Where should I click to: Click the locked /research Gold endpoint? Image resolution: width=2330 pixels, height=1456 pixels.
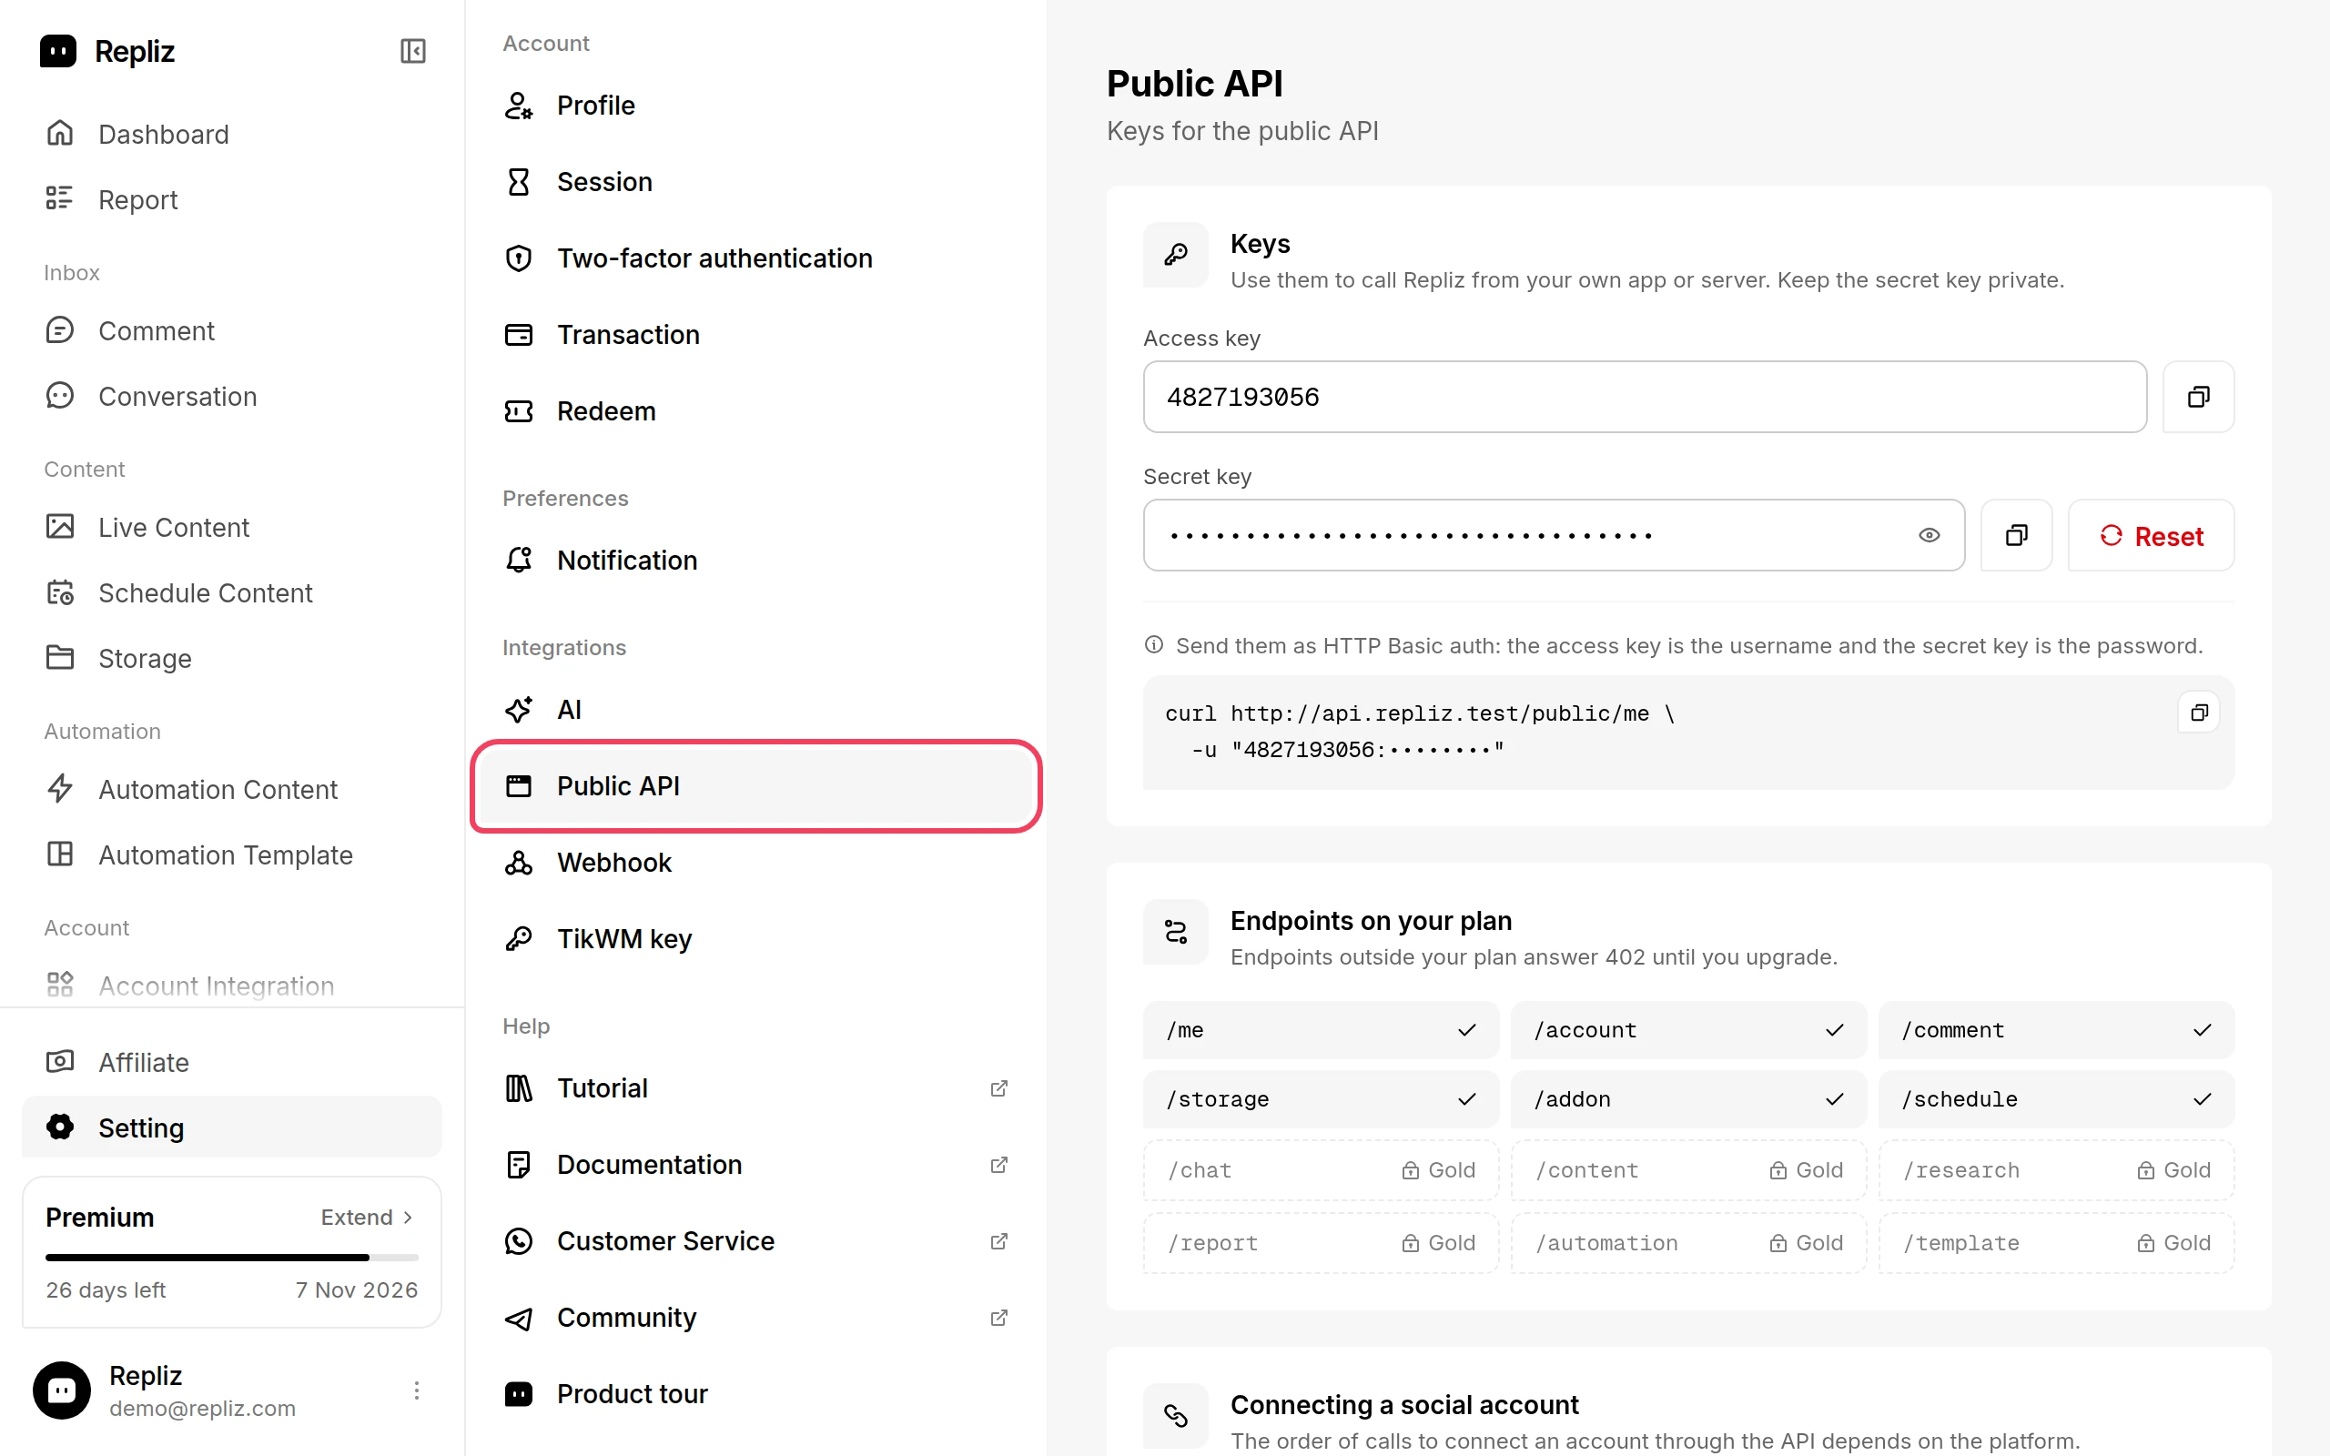[x=2057, y=1170]
